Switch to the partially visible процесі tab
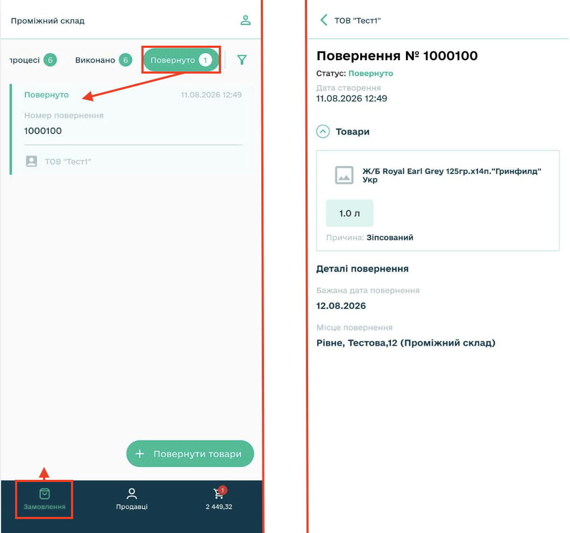 pyautogui.click(x=33, y=60)
